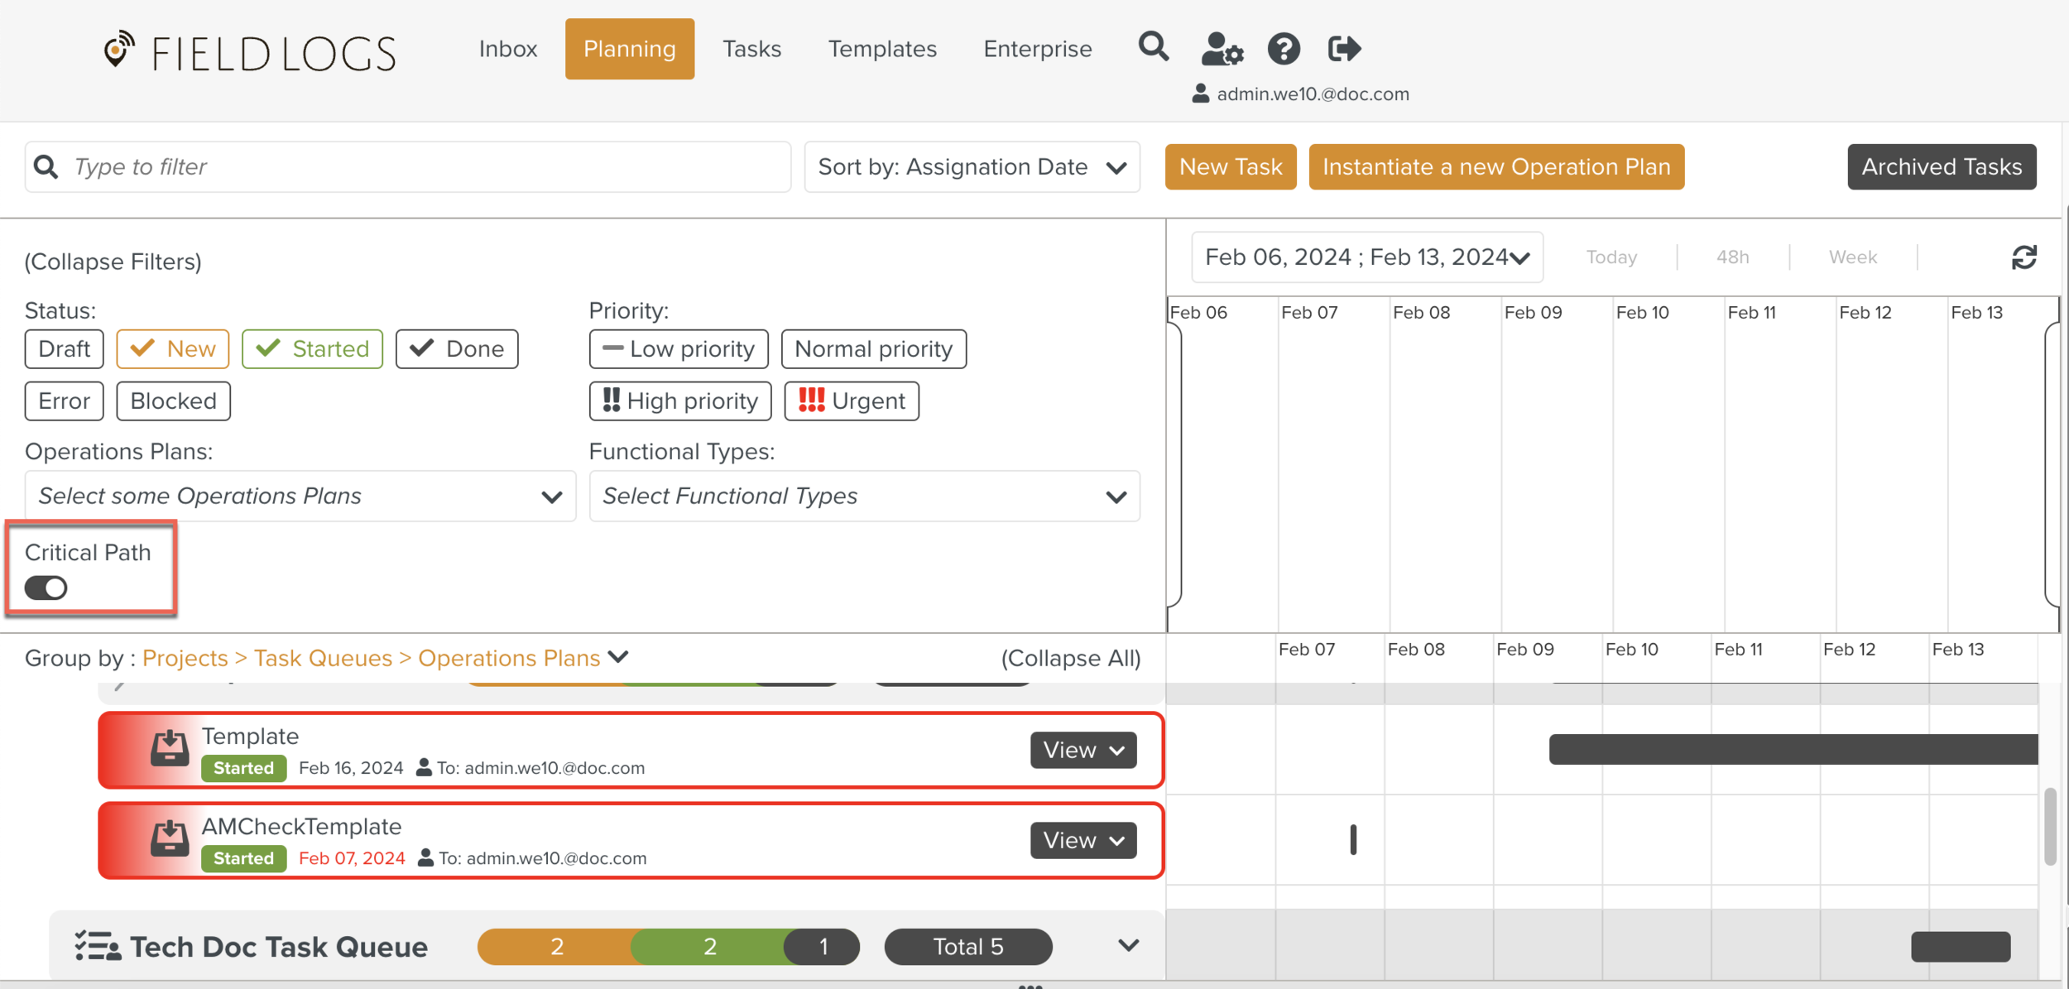This screenshot has width=2069, height=989.
Task: Click the Task Queues group-by link
Action: [x=323, y=658]
